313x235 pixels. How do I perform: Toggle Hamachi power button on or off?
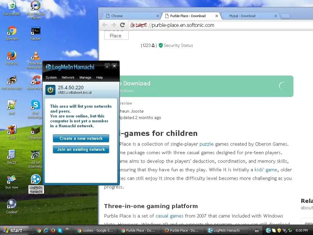click(50, 90)
